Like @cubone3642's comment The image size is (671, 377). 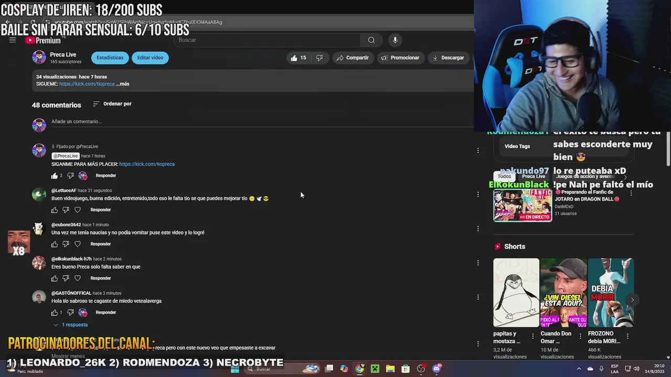coord(55,244)
